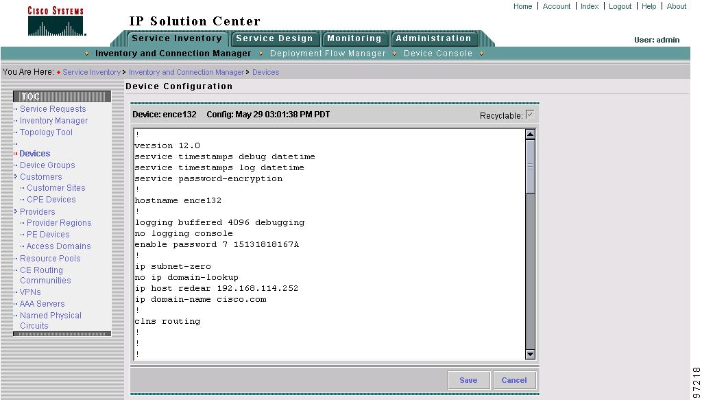Click the config scrollbar down arrow

(x=530, y=354)
